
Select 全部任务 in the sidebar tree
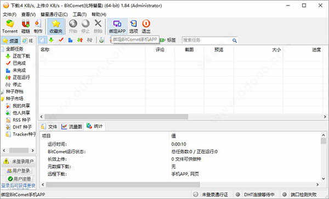pos(14,49)
